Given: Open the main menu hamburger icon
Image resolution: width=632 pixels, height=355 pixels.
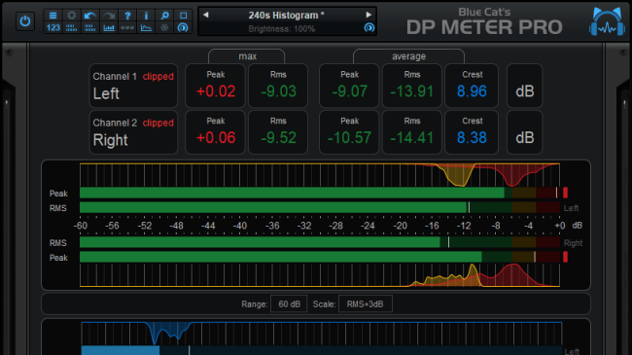Looking at the screenshot, I should (53, 16).
